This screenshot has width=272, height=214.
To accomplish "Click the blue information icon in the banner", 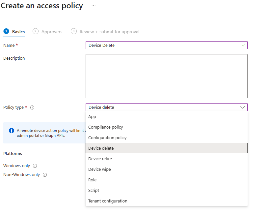I will 12,130.
